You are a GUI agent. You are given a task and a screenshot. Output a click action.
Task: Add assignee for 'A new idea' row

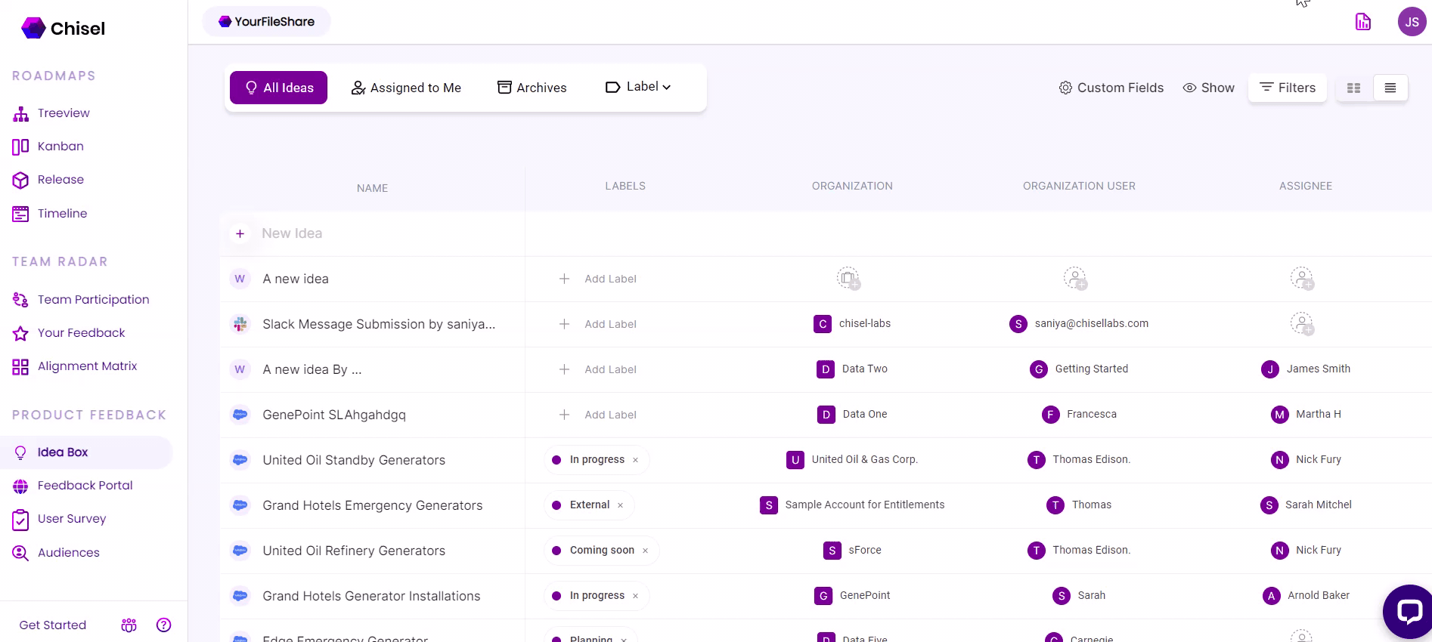(x=1302, y=279)
